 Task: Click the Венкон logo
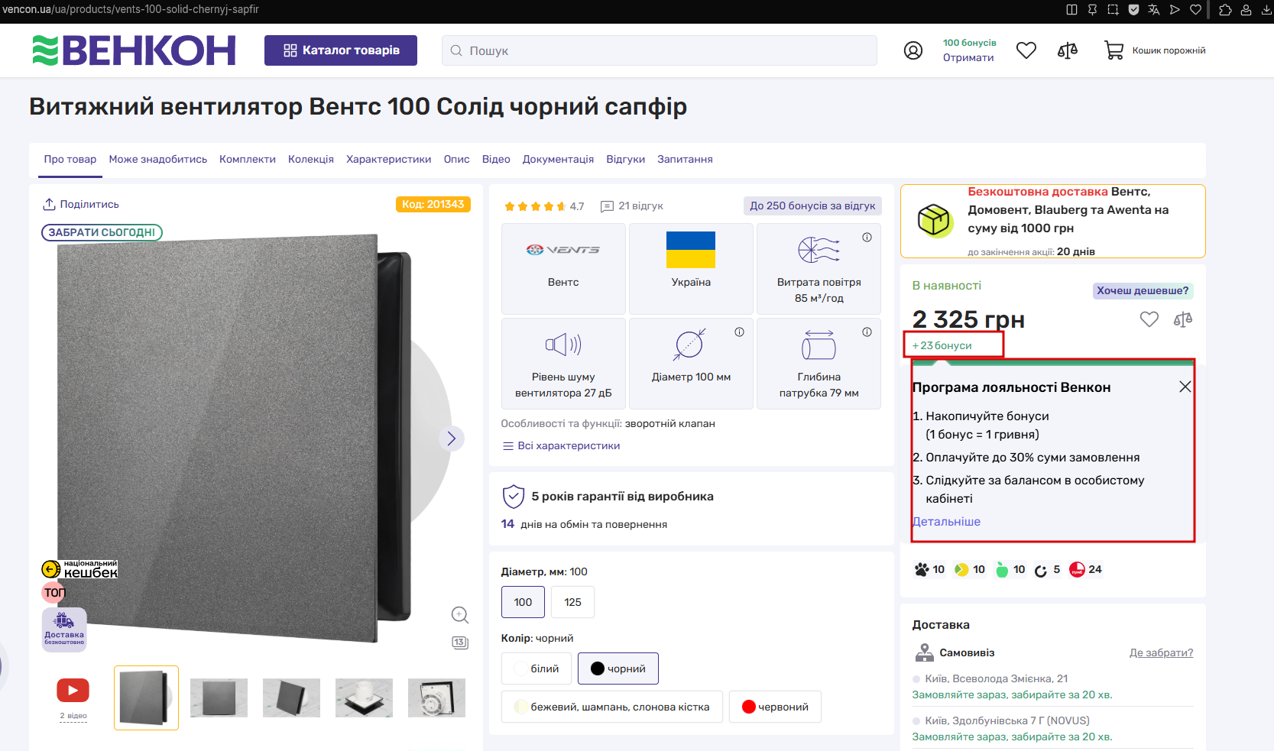(x=134, y=50)
